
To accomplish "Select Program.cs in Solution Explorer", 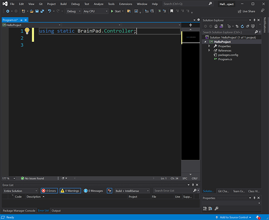I will [225, 59].
